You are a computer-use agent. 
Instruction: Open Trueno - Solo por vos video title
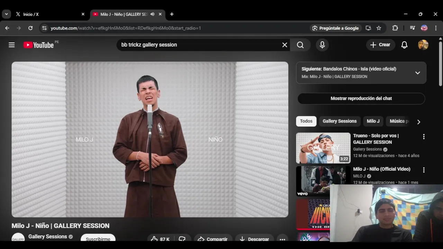pos(376,139)
